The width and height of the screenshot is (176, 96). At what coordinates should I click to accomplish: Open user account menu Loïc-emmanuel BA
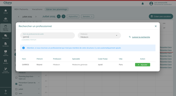[161, 3]
